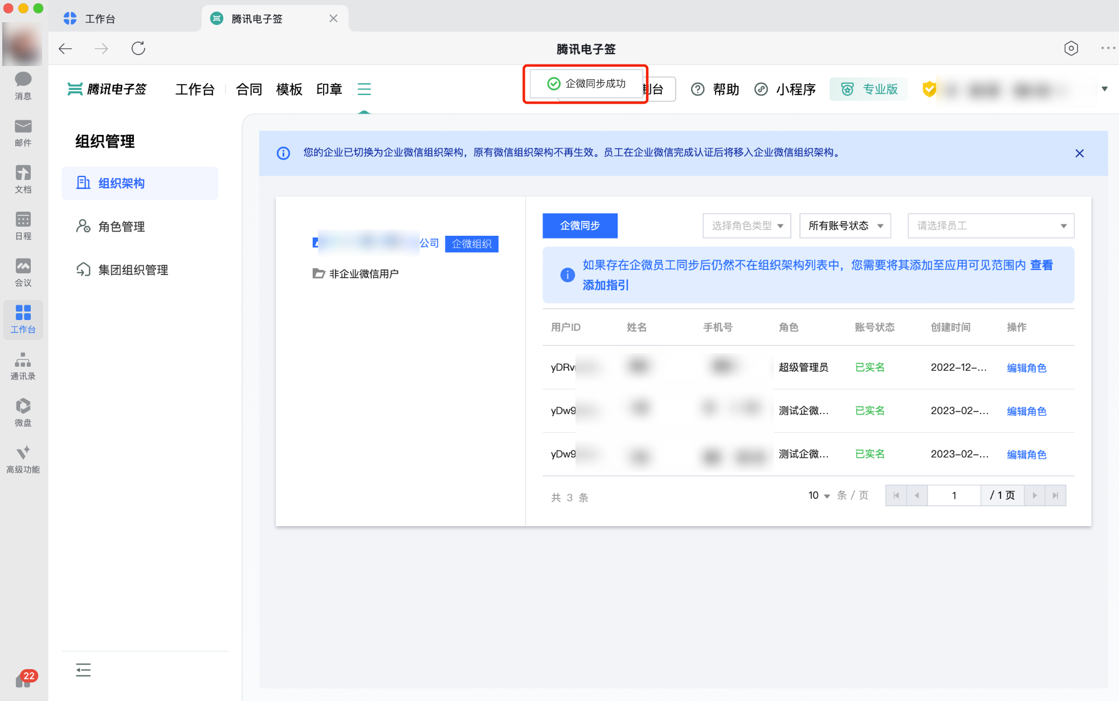
Task: Open the 10 条/页 page size dropdown
Action: click(x=819, y=495)
